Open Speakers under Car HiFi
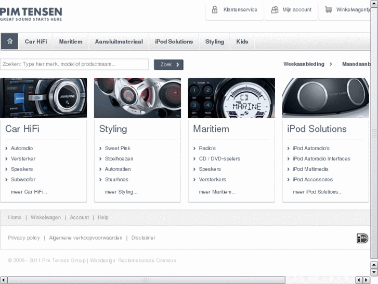 [22, 169]
